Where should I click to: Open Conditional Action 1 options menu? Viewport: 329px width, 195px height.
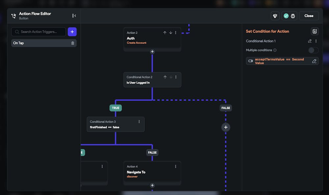coord(316,41)
